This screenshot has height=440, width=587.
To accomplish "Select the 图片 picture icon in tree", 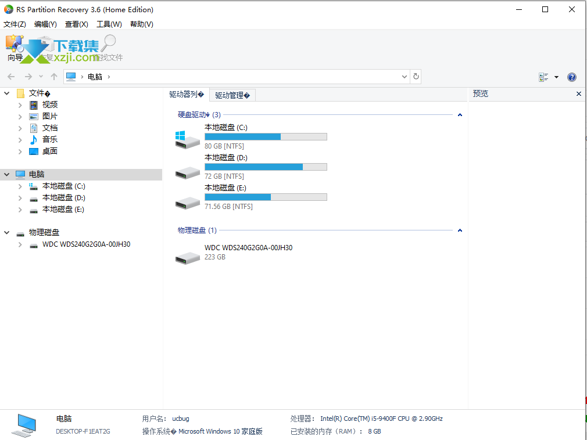I will point(34,117).
